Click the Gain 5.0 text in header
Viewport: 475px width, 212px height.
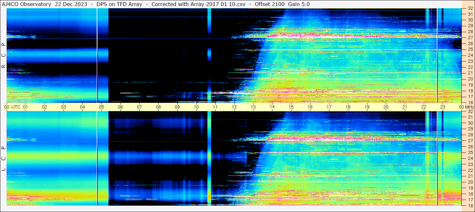[299, 4]
